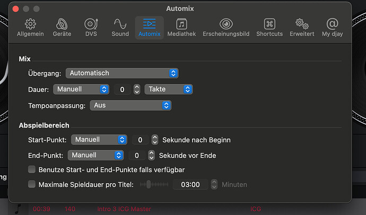Enable Maximale Spieldauer pro Titel checkbox
The width and height of the screenshot is (366, 215).
click(x=32, y=184)
